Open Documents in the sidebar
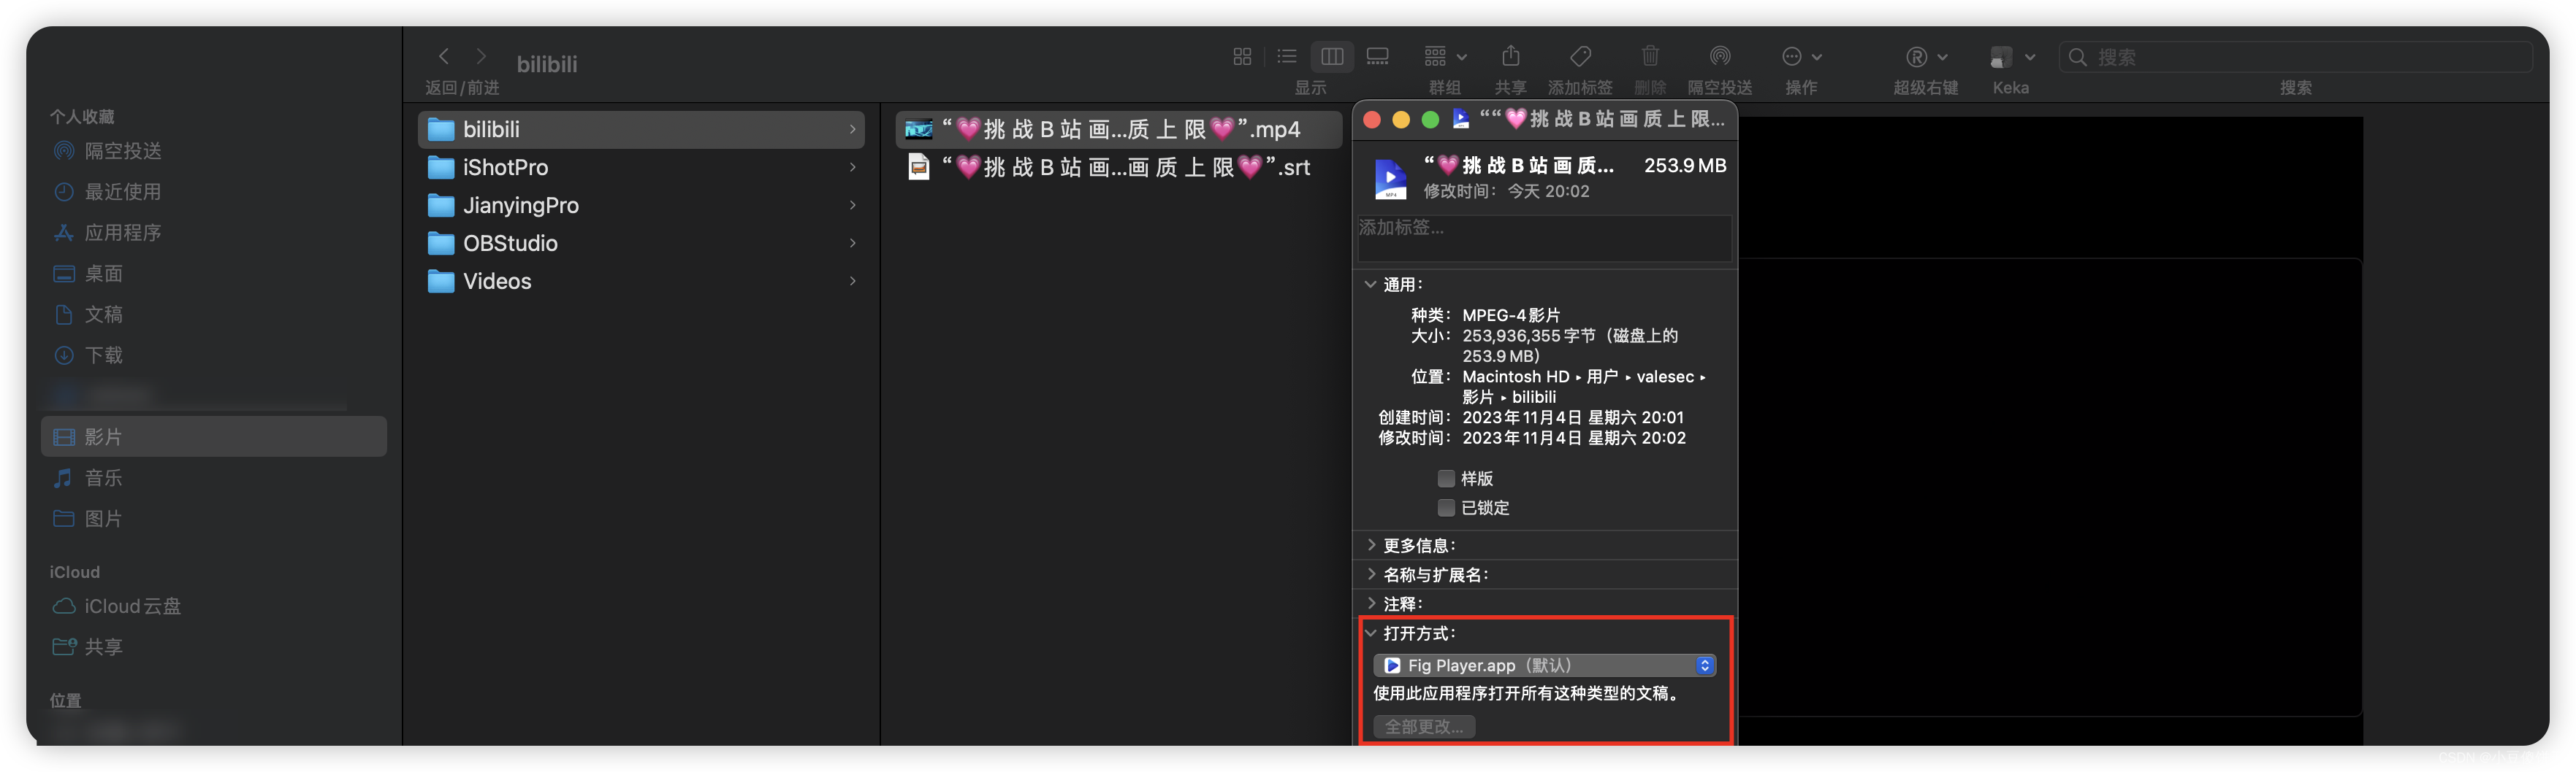The image size is (2576, 772). point(213,314)
